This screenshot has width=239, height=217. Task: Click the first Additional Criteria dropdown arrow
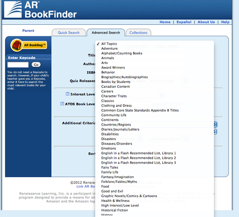click(215, 125)
